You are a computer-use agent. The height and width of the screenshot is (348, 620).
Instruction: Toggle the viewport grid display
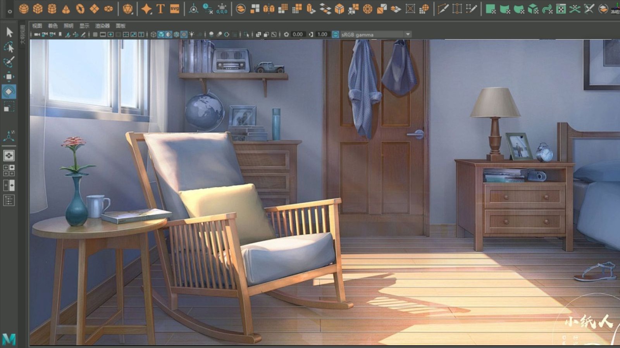point(95,34)
